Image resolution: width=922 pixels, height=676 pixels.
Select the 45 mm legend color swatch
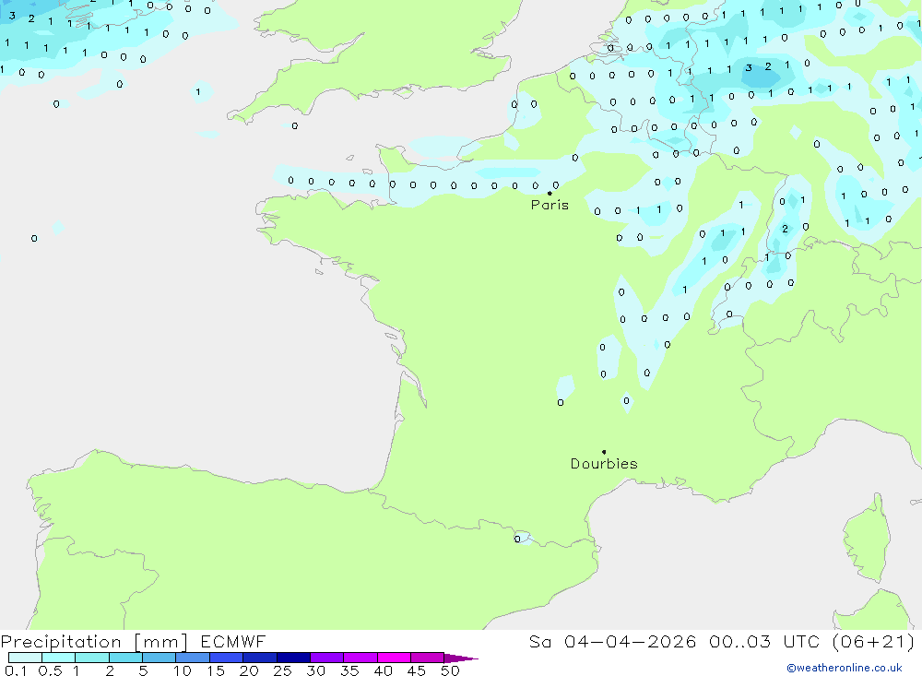tap(428, 658)
